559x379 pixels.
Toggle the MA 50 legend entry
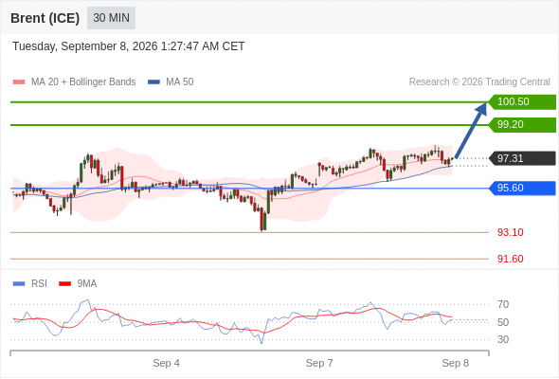pos(171,82)
